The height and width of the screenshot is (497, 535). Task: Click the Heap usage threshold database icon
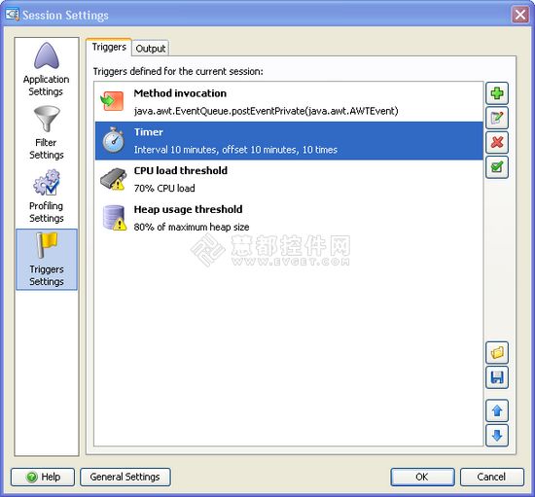pyautogui.click(x=115, y=218)
